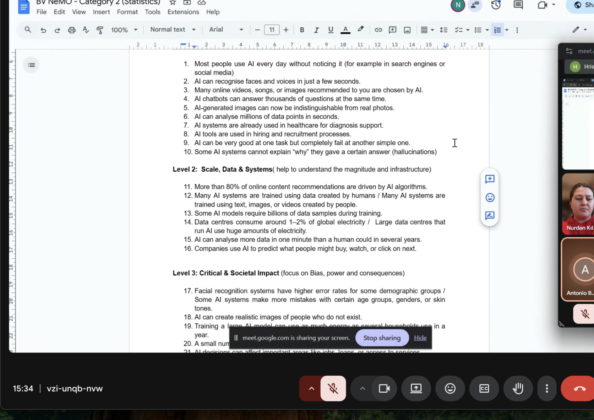Add a comment from the toolbar
This screenshot has height=420, width=594.
pos(392,30)
